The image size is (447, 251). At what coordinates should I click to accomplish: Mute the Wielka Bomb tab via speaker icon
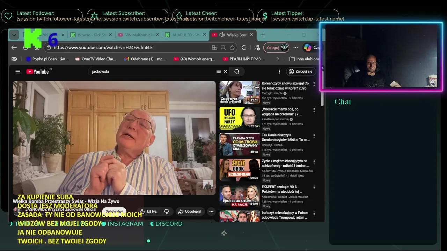pyautogui.click(x=222, y=35)
